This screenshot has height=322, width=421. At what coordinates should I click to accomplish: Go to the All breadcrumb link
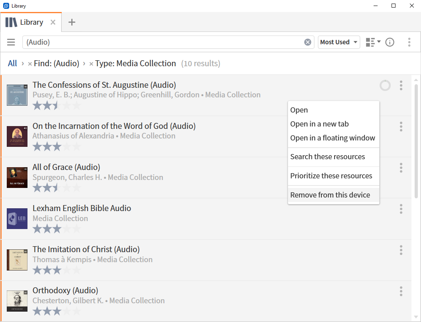tap(12, 63)
